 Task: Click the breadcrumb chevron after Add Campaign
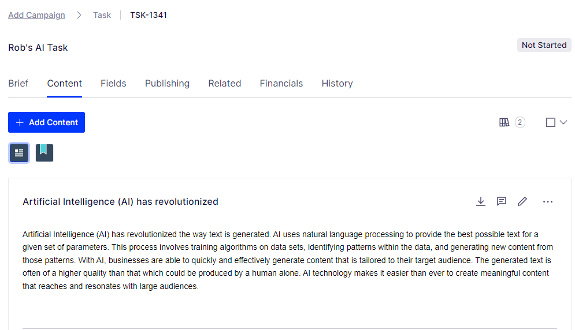[79, 15]
